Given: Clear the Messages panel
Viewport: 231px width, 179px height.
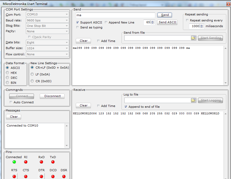Looking at the screenshot, I should pos(14,117).
